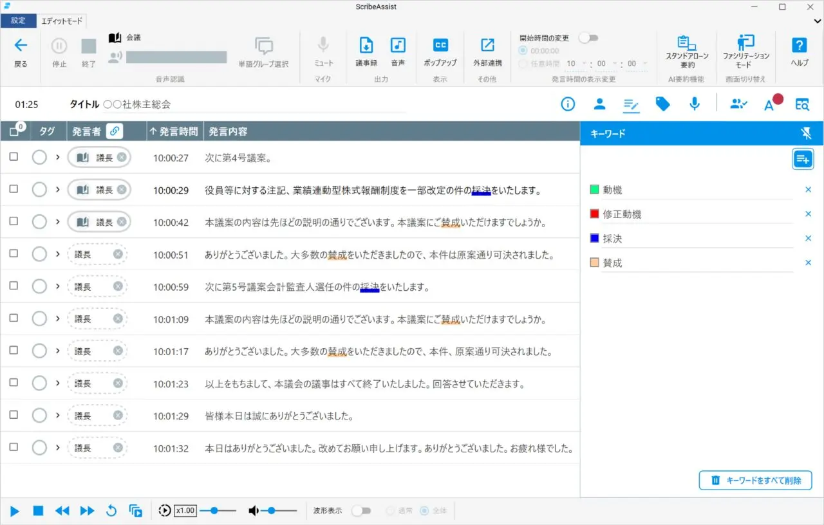
Task: Sort by the 発言時間 column header
Action: point(175,131)
